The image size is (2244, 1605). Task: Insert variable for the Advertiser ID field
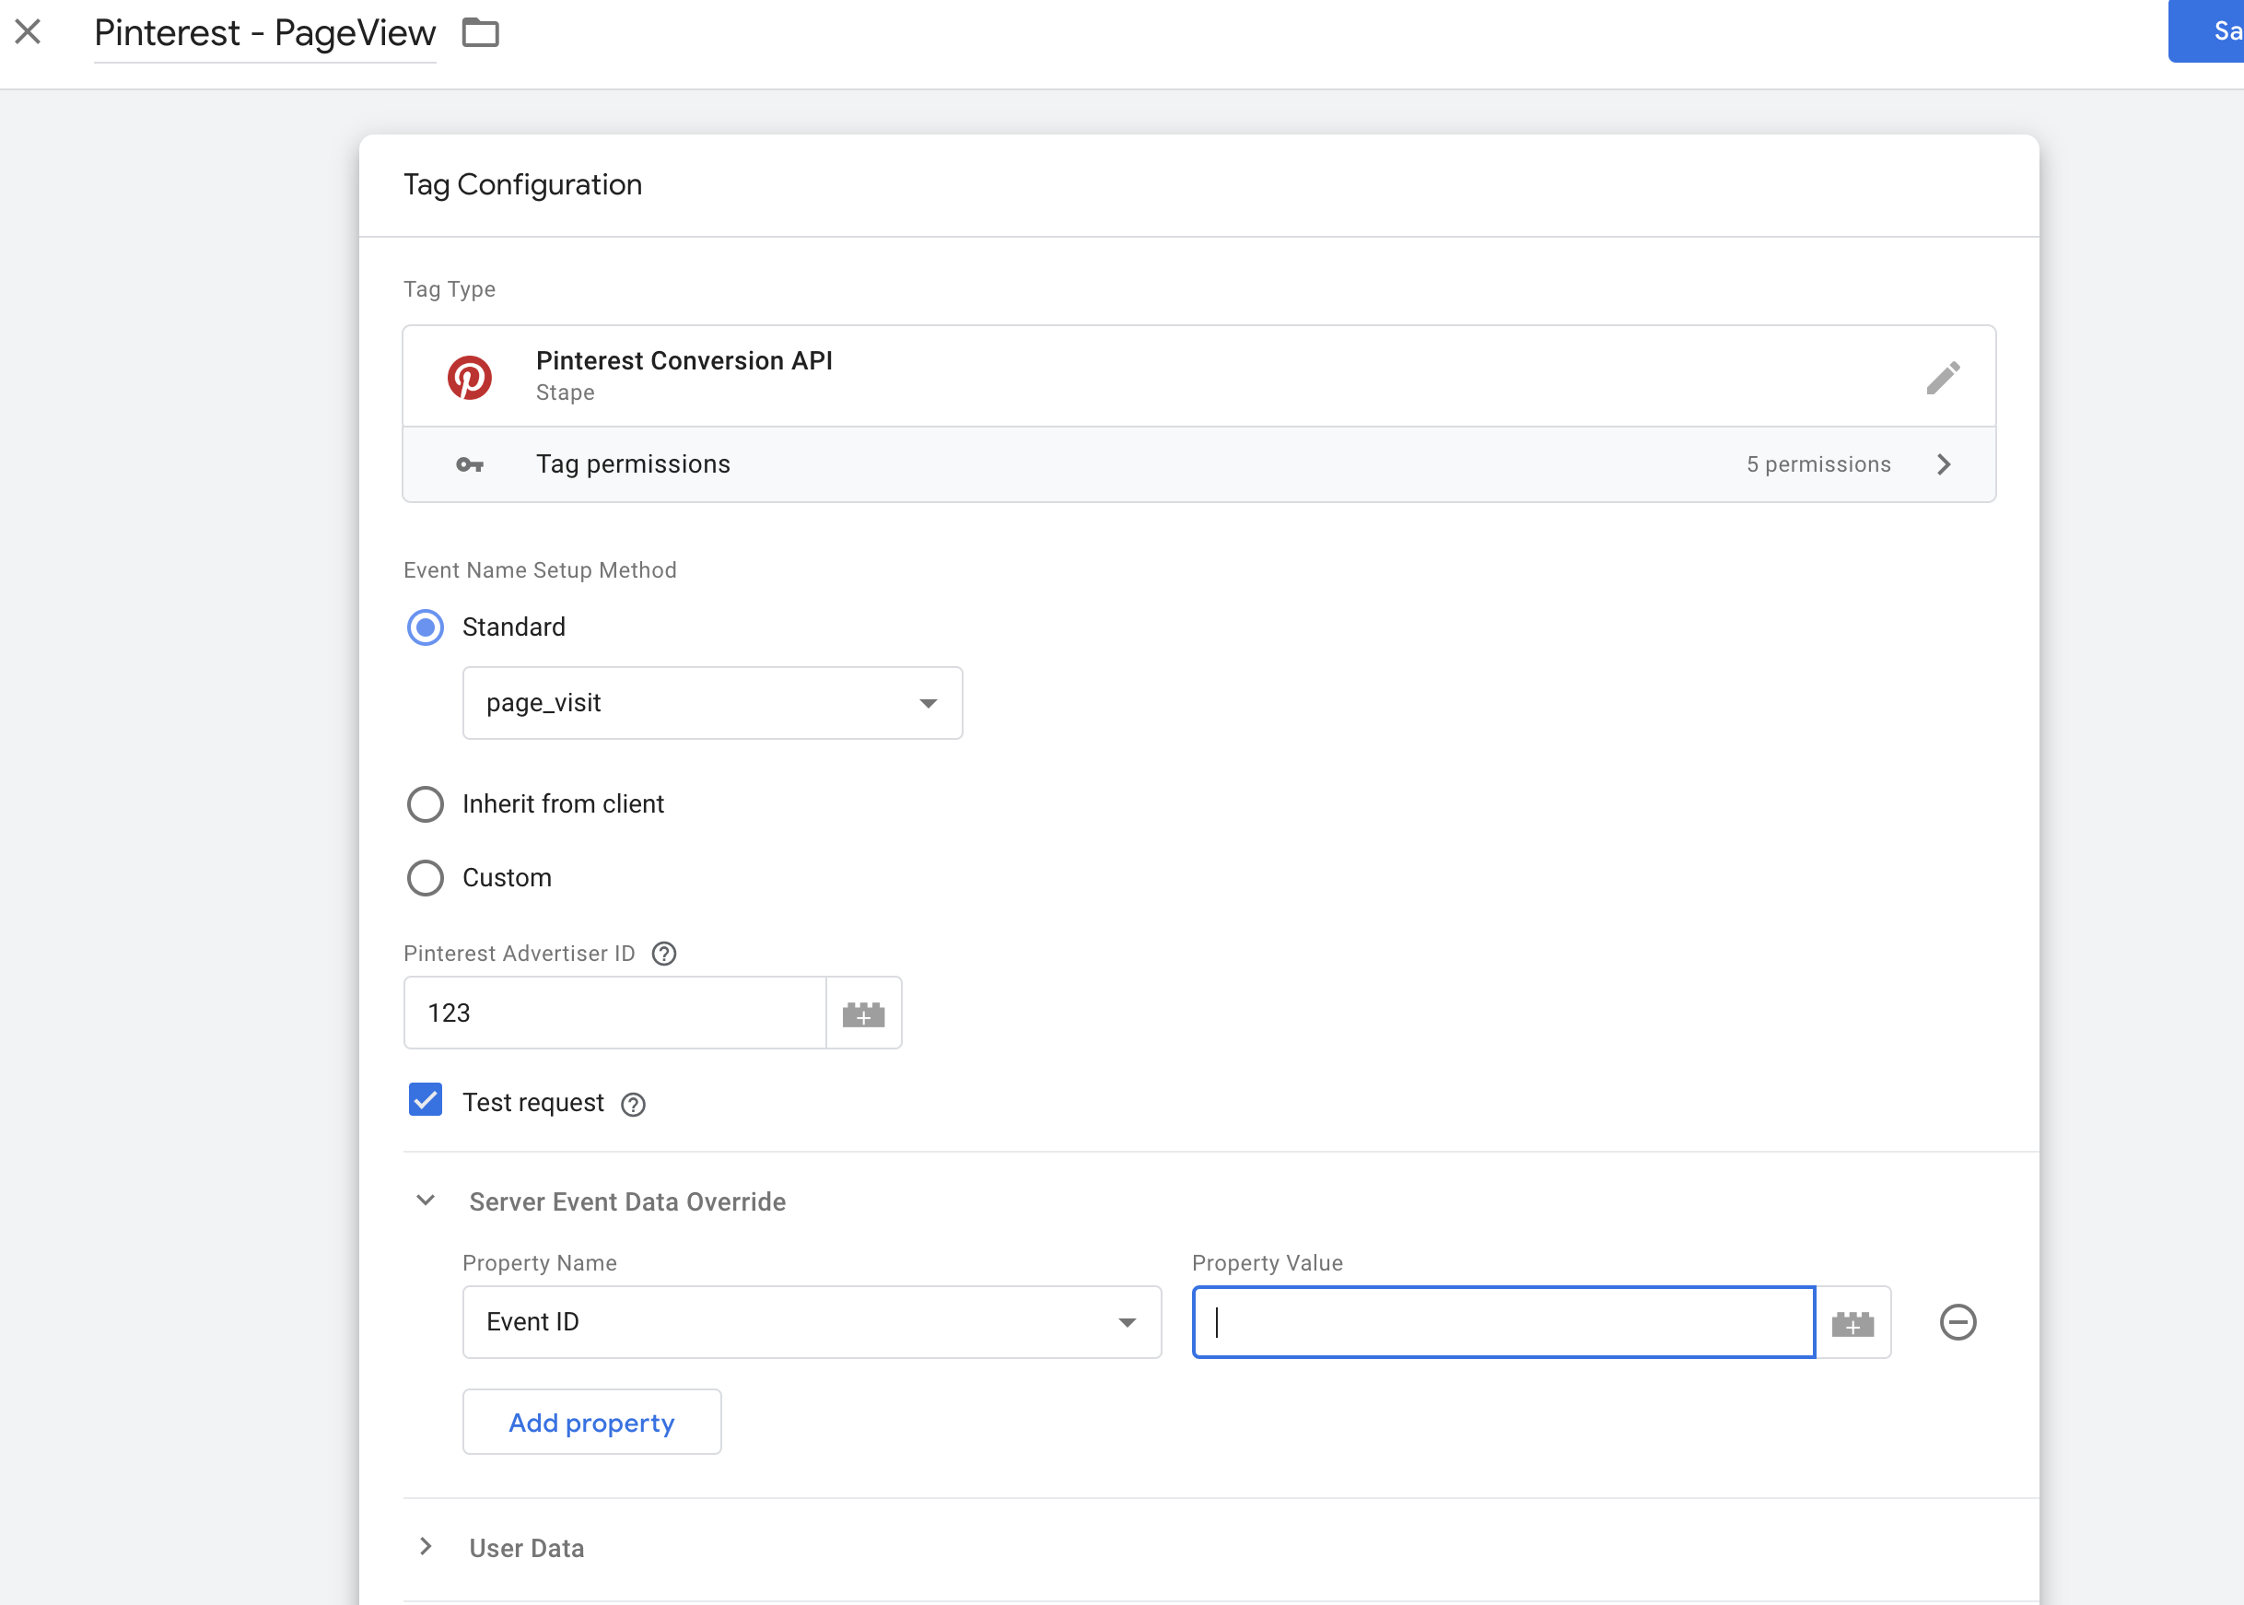tap(864, 1013)
